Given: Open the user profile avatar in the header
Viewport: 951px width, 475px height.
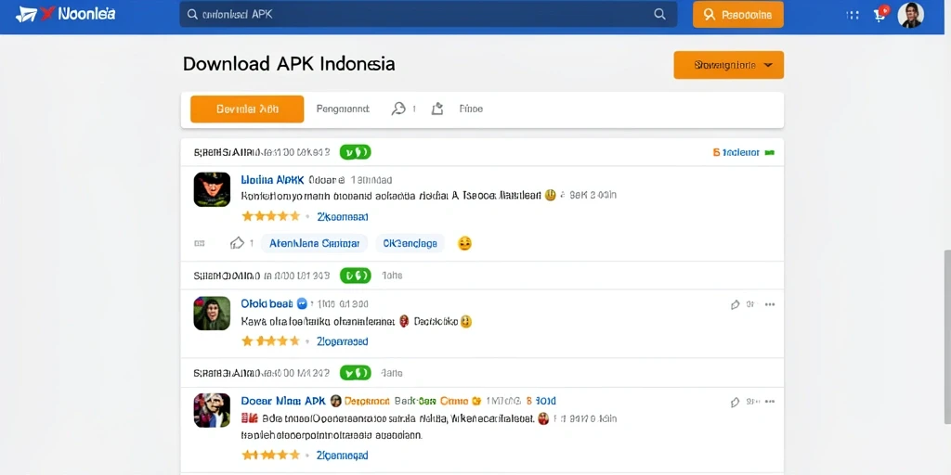Looking at the screenshot, I should pyautogui.click(x=910, y=15).
